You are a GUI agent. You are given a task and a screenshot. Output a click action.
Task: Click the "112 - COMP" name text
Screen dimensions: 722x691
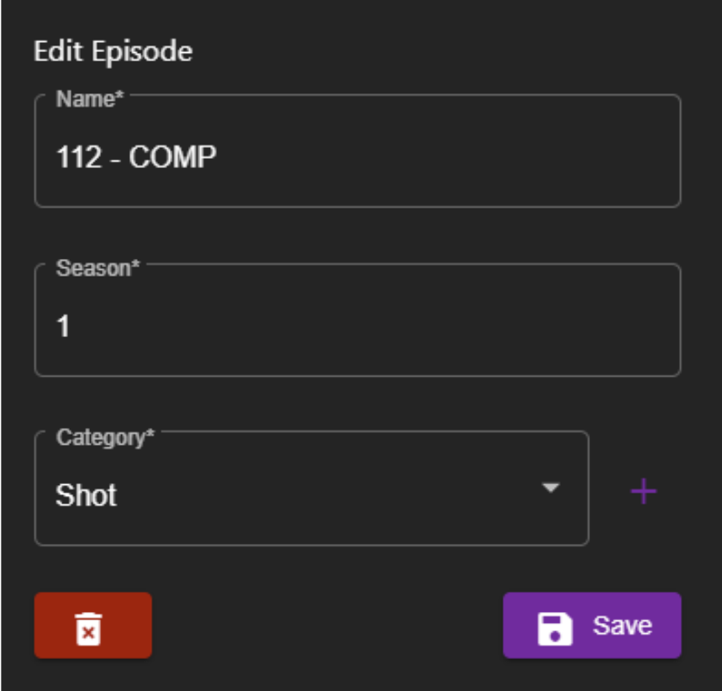(x=136, y=156)
